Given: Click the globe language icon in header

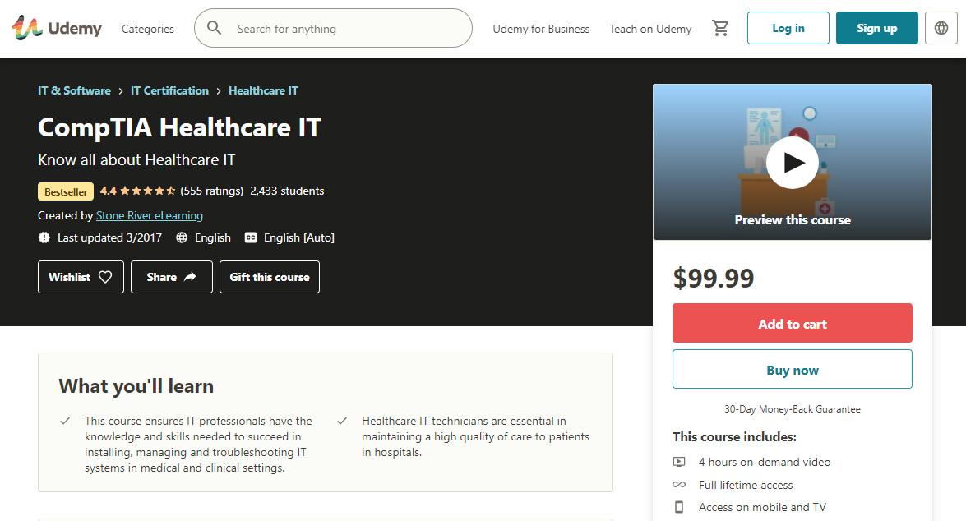Looking at the screenshot, I should pos(941,27).
